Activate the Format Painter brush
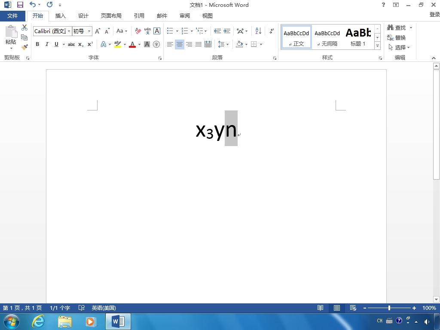Screen dimensions: 440x330 tap(24, 47)
